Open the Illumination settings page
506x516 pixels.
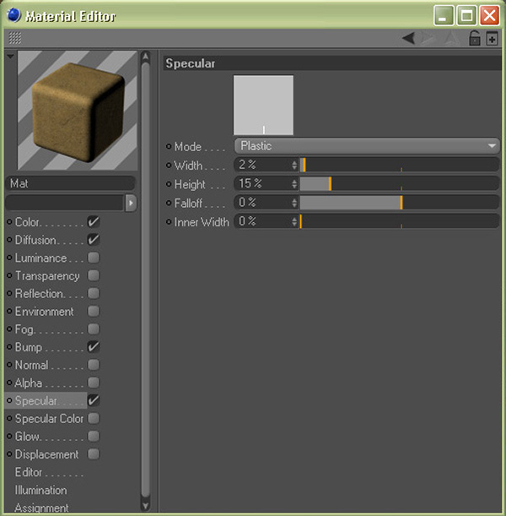[40, 490]
